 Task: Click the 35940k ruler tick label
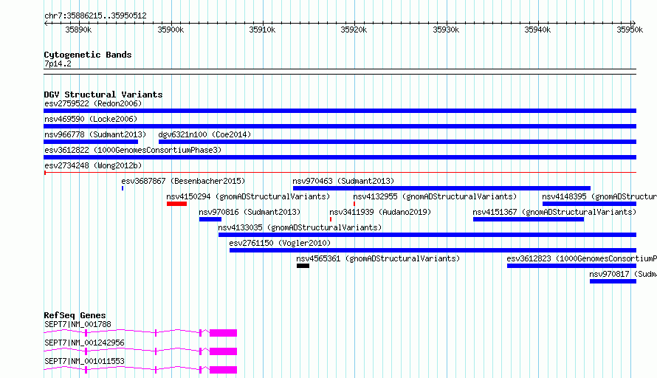(x=537, y=30)
